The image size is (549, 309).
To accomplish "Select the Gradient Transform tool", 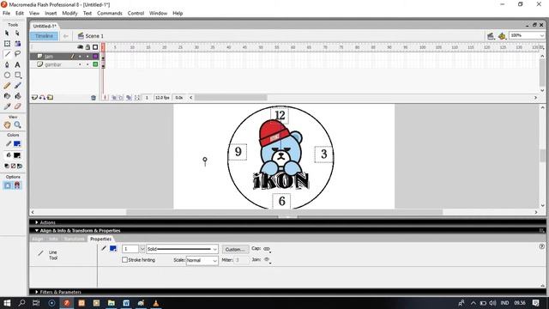I will pyautogui.click(x=17, y=44).
